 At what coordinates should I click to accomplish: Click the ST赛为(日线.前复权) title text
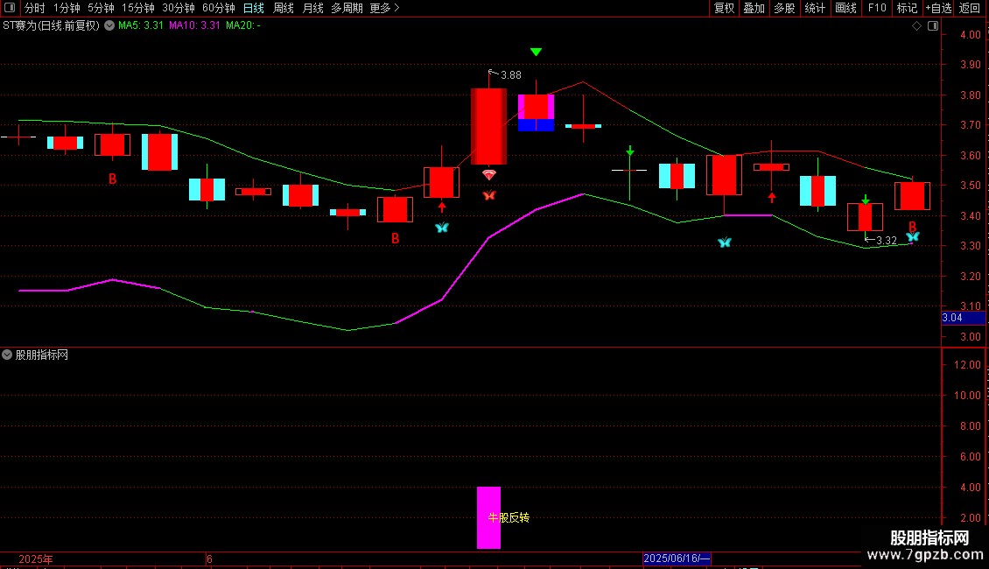[51, 26]
